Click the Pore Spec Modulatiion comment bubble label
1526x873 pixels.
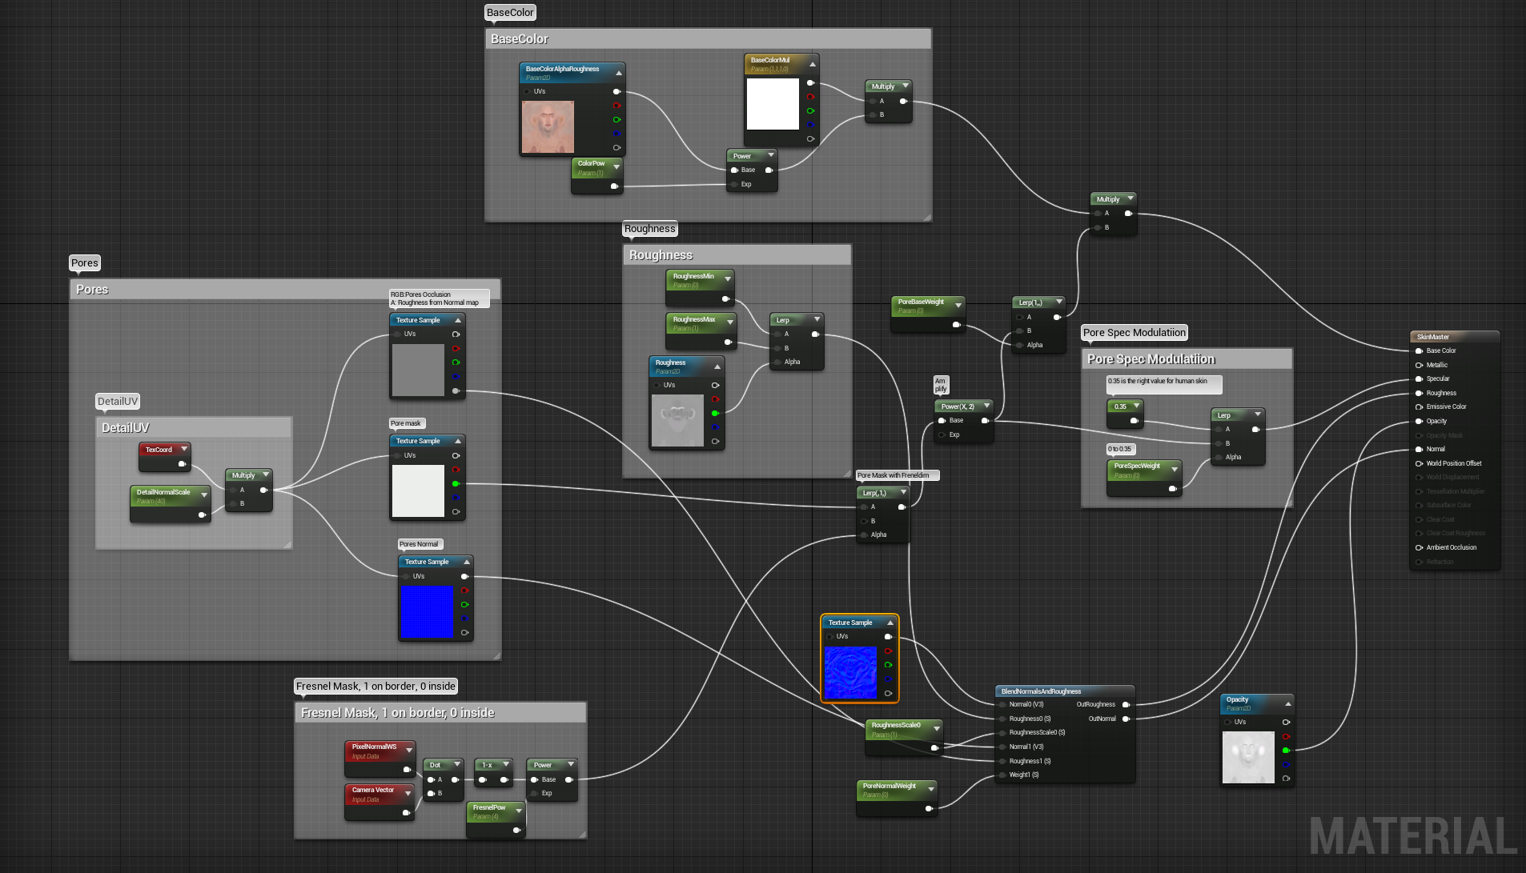tap(1134, 333)
